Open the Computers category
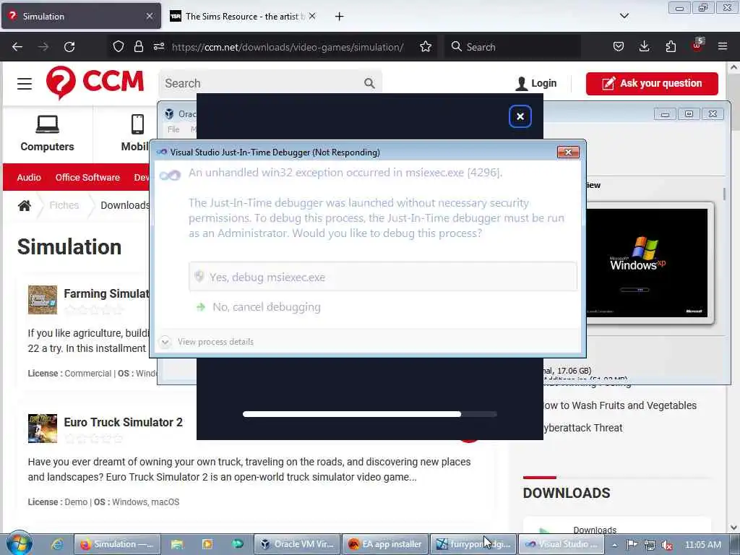This screenshot has height=555, width=740. click(x=47, y=134)
